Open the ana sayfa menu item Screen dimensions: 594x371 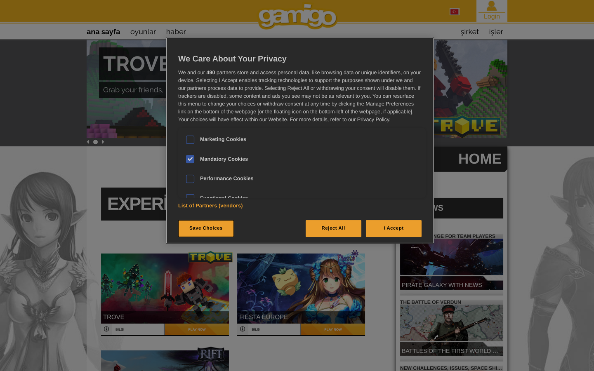pos(103,32)
